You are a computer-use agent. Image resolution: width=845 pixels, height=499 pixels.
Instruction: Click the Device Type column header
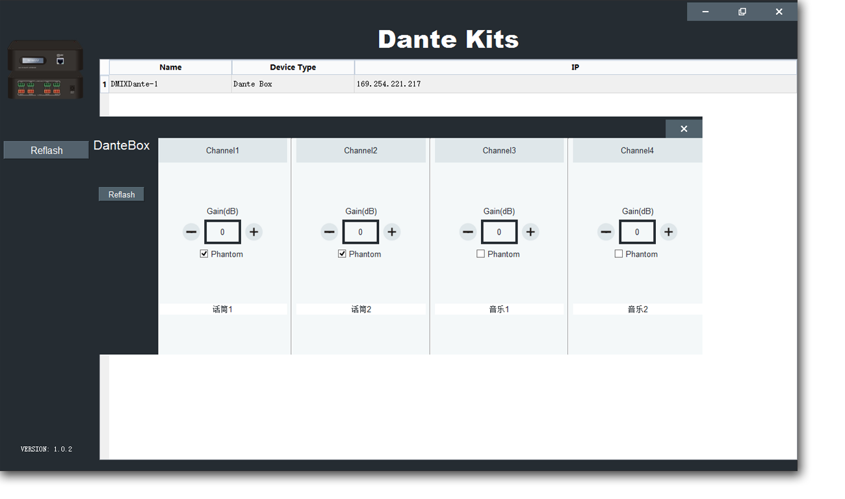(293, 68)
